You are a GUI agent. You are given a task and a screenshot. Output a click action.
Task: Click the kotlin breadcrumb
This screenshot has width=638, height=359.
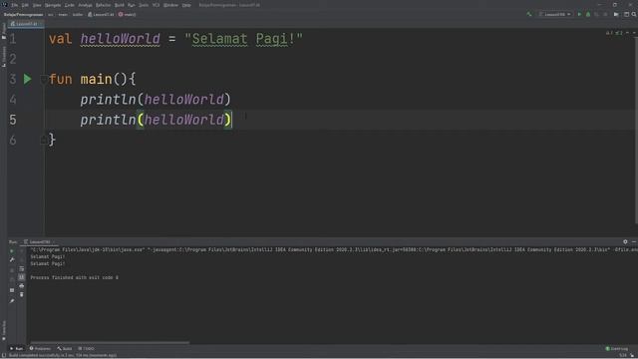(x=78, y=14)
